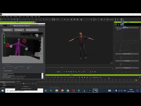The width and height of the screenshot is (141, 106).
Task: Click the New Project toolbar icon
Action: pyautogui.click(x=3, y=19)
